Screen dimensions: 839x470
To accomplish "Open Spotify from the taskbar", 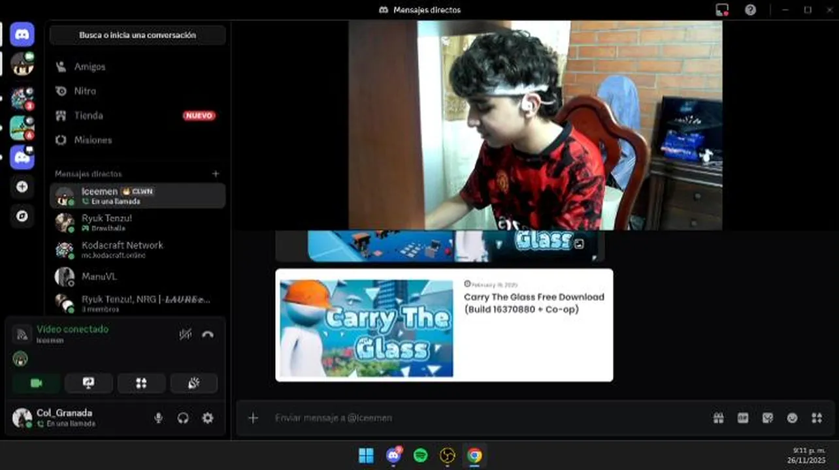I will click(421, 455).
